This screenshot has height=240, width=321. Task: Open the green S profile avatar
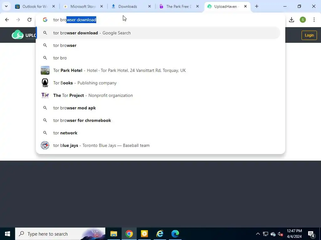pos(303,20)
